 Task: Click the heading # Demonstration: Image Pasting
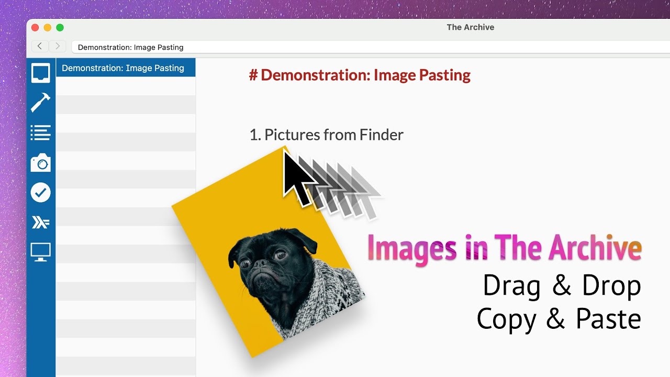coord(360,75)
